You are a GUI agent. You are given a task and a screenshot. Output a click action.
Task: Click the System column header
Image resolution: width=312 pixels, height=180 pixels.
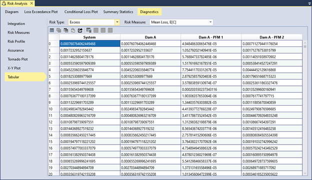coord(89,37)
